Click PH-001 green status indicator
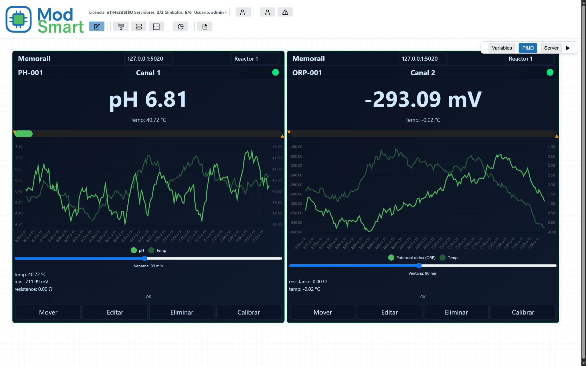 point(276,72)
